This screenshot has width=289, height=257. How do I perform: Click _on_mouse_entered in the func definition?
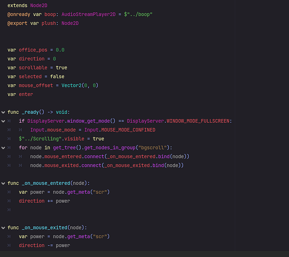click(46, 183)
